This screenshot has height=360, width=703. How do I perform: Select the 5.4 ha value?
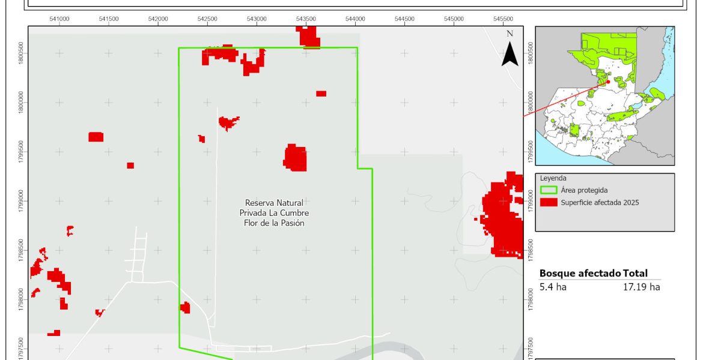[553, 287]
